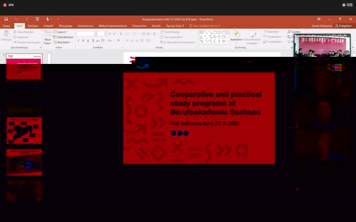The width and height of the screenshot is (356, 222).
Task: Open the Überprüfen tab
Action: pos(139,26)
